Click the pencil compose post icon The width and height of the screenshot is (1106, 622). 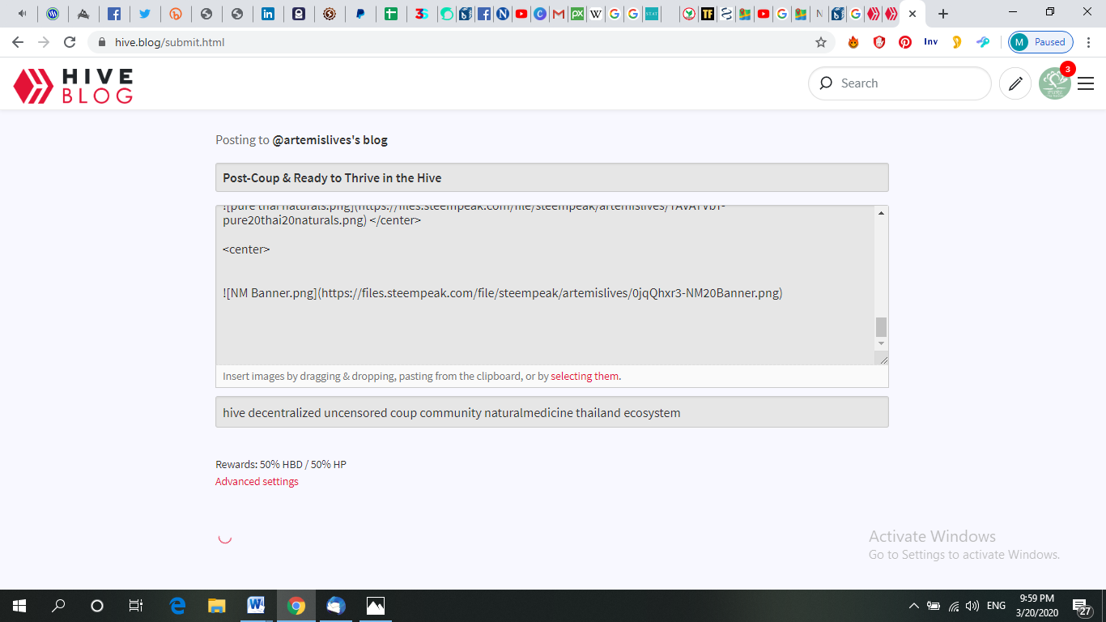coord(1015,83)
